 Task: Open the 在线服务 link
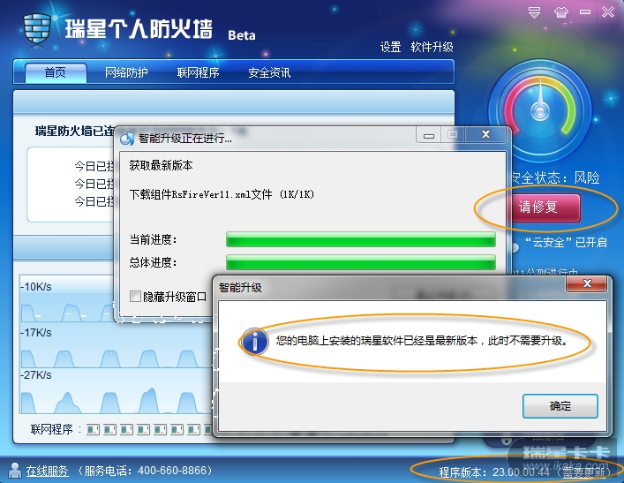pyautogui.click(x=47, y=471)
